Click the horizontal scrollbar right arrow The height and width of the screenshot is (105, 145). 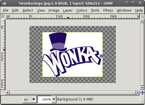point(138,92)
